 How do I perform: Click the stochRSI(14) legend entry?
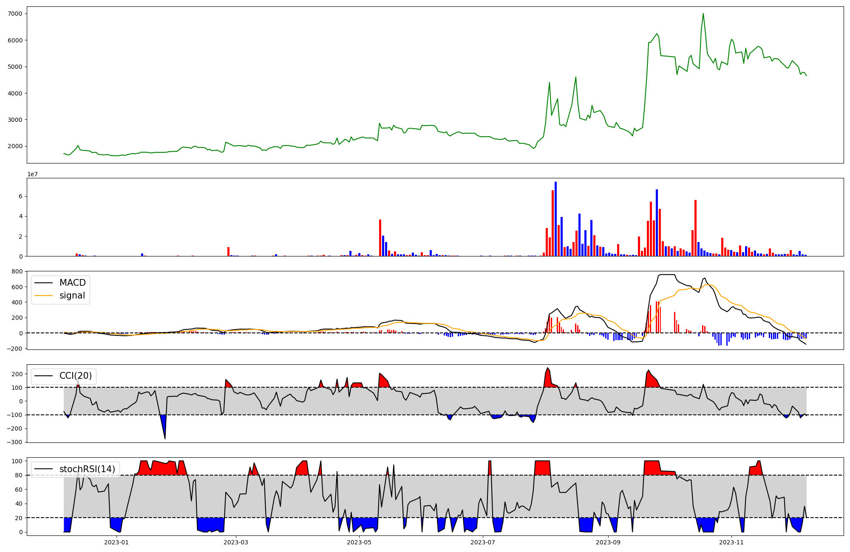tap(87, 469)
